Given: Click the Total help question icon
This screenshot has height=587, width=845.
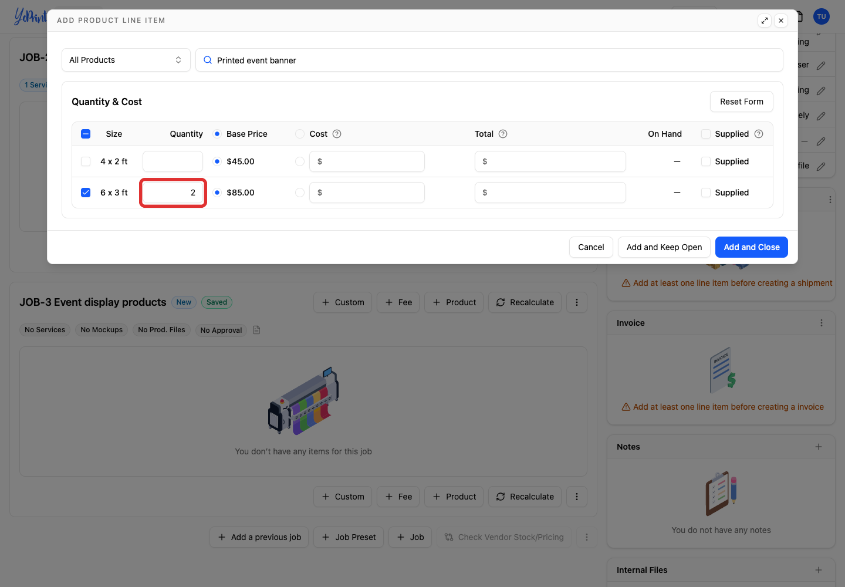Looking at the screenshot, I should 503,134.
